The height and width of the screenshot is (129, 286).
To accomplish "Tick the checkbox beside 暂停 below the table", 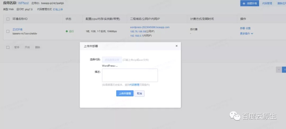I will point(8,47).
